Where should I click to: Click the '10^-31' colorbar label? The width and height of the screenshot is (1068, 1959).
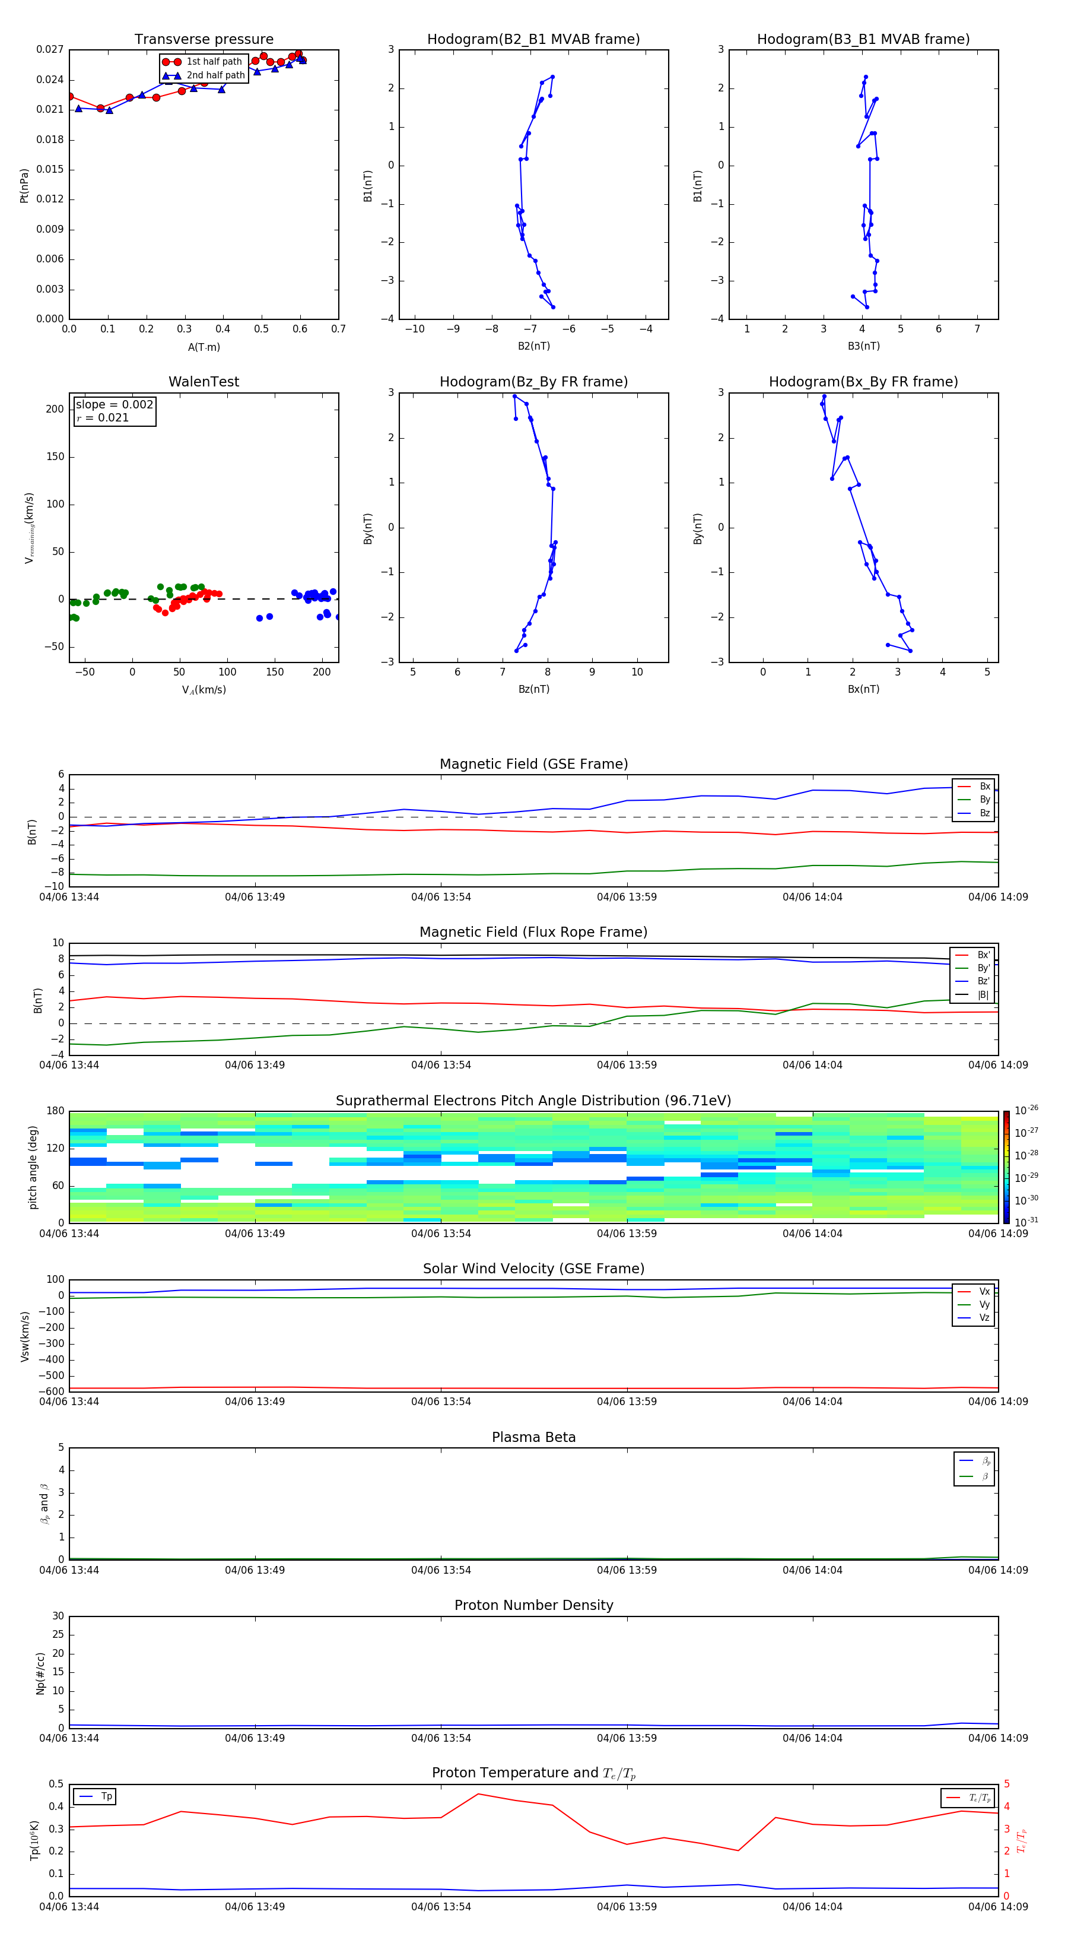click(1026, 1222)
